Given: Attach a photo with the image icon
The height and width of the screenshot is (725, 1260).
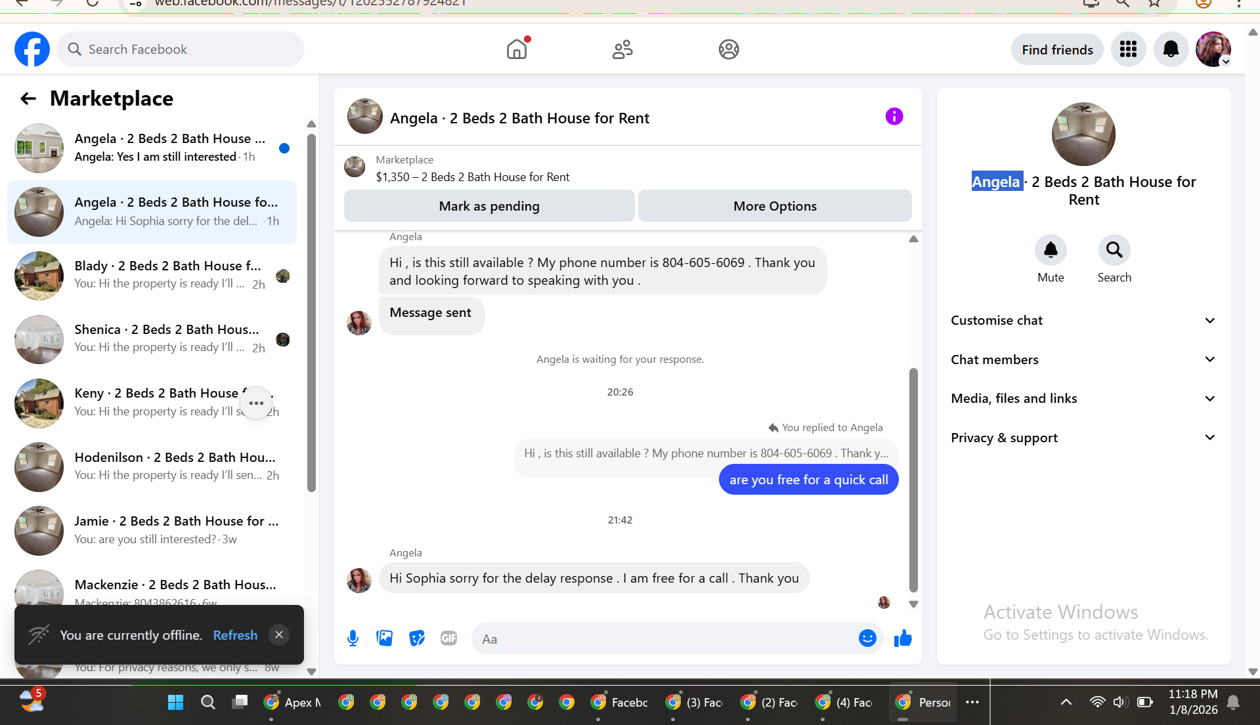Looking at the screenshot, I should [x=384, y=638].
